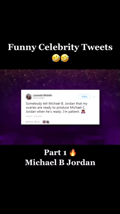The height and width of the screenshot is (214, 120).
Task: Click the blurred author display name
Action: [x=43, y=95]
